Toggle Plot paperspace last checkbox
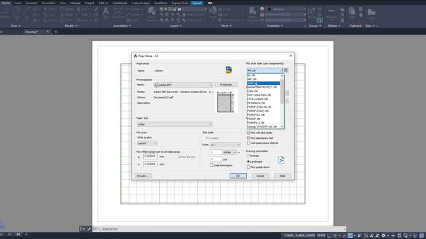This screenshot has height=239, width=426. [x=248, y=138]
